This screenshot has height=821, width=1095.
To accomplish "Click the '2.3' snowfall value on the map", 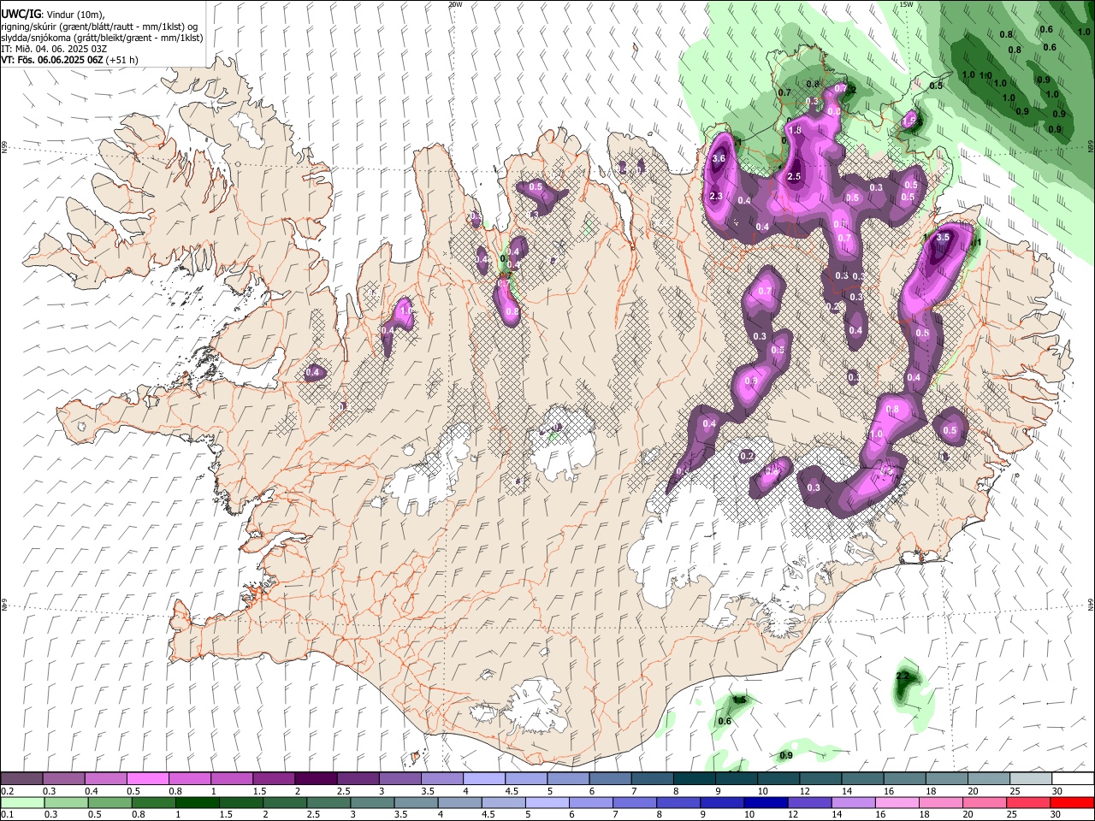I will pyautogui.click(x=717, y=196).
